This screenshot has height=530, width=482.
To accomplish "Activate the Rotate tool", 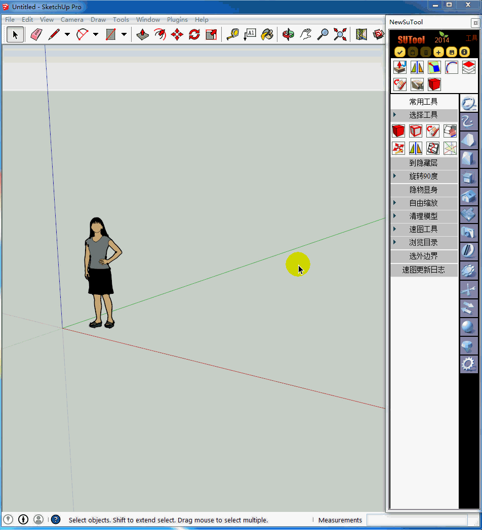I will pos(194,34).
